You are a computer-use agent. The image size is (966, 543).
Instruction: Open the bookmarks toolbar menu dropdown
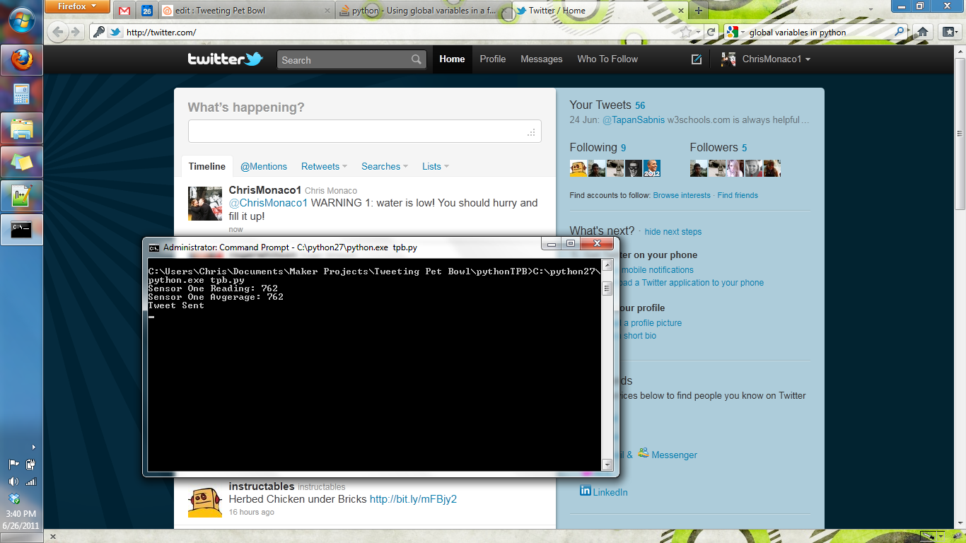(949, 32)
